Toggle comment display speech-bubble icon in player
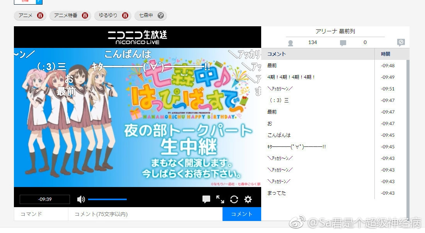The height and width of the screenshot is (233, 425). [x=206, y=199]
